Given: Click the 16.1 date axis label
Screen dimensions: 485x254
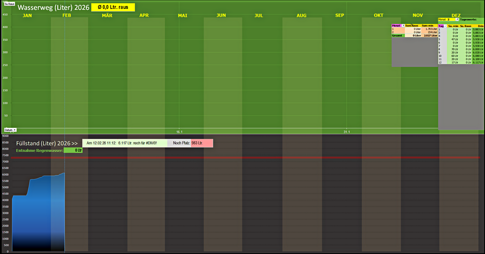Looking at the screenshot, I should (179, 132).
